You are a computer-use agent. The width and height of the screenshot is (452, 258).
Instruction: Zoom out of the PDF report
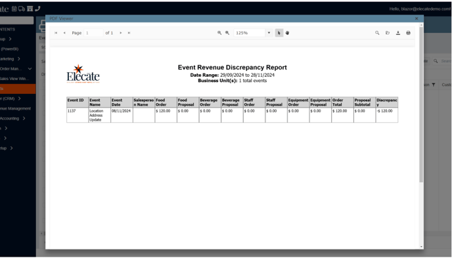click(219, 33)
